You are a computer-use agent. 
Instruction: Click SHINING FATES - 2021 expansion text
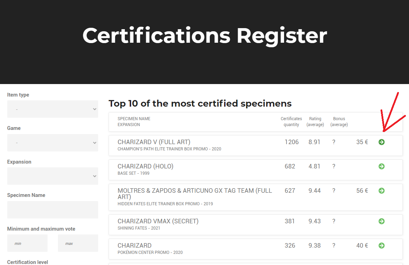[139, 228]
